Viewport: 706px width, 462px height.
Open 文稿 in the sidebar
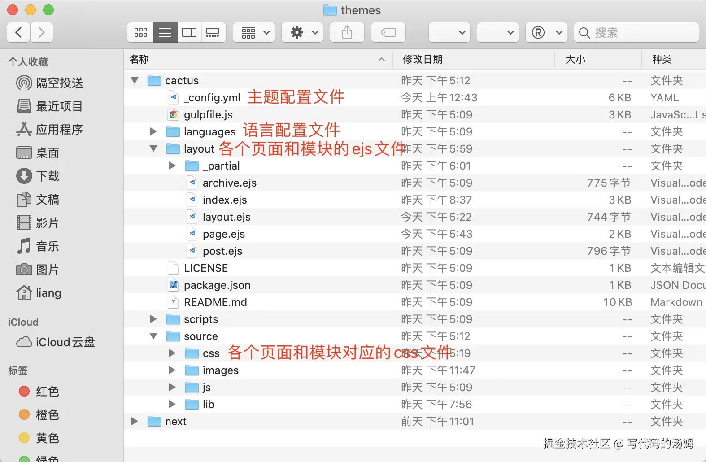(x=38, y=200)
